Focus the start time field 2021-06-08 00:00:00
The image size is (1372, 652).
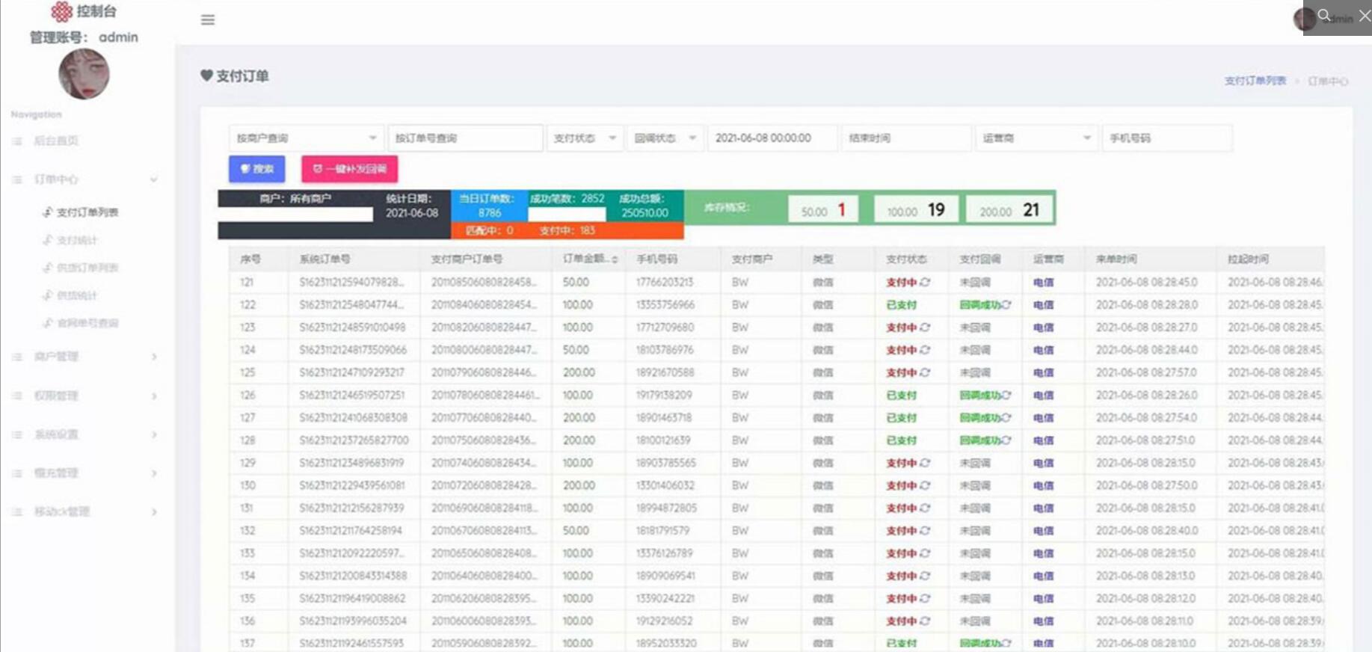772,138
